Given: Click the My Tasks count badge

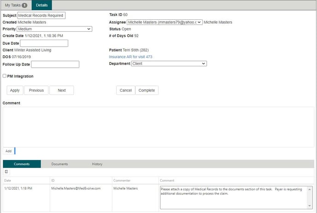Looking at the screenshot, I should tap(24, 5).
